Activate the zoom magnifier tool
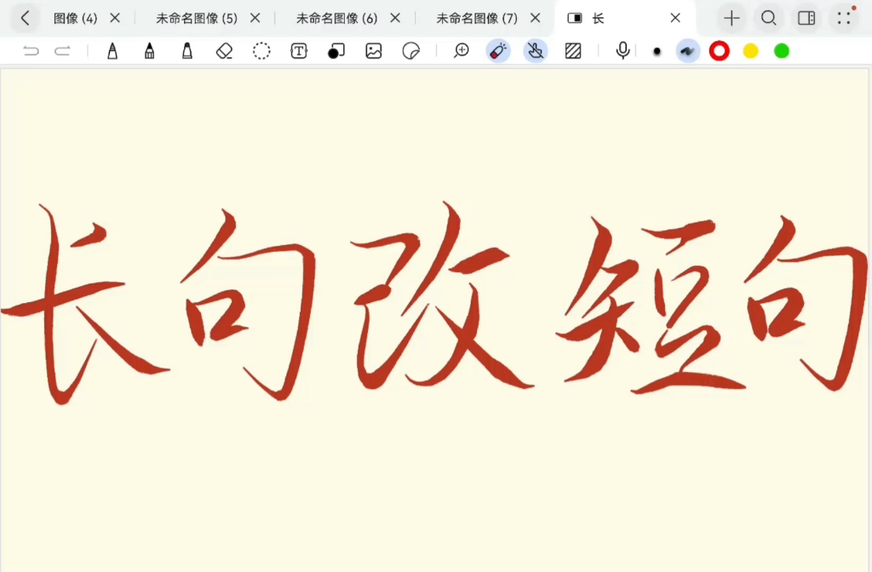 [461, 51]
